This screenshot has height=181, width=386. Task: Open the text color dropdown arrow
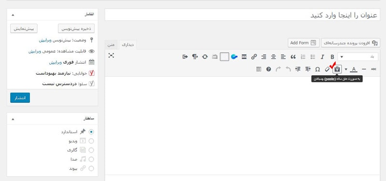pyautogui.click(x=346, y=70)
